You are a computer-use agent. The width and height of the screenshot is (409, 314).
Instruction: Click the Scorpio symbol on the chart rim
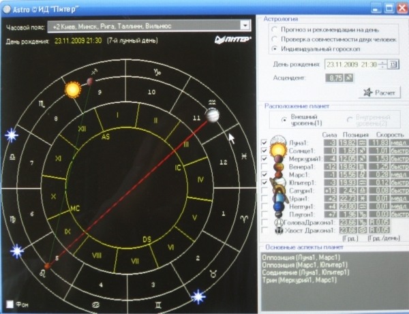[42, 104]
